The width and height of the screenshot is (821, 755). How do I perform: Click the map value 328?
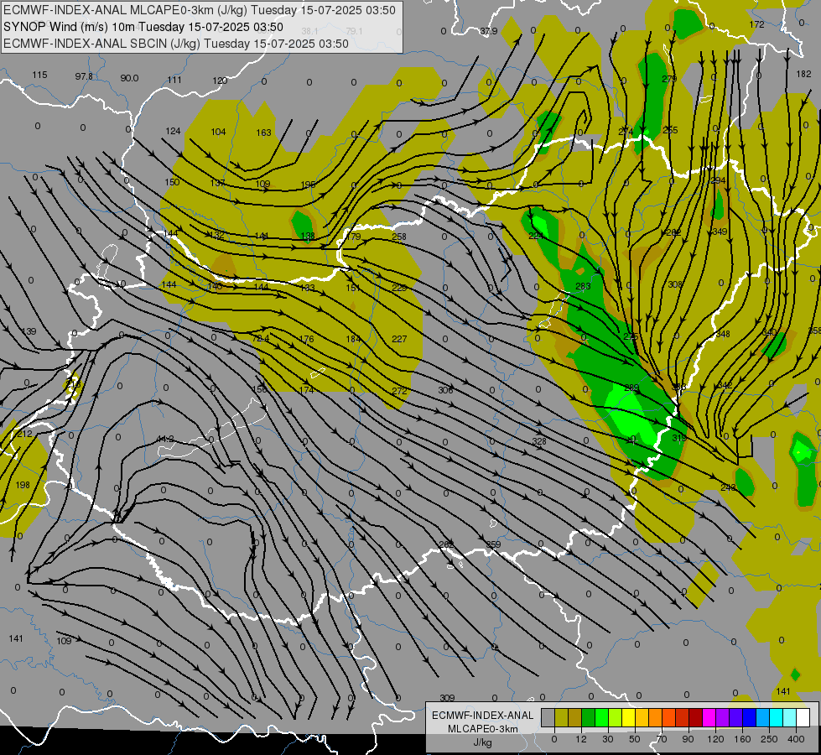click(539, 441)
